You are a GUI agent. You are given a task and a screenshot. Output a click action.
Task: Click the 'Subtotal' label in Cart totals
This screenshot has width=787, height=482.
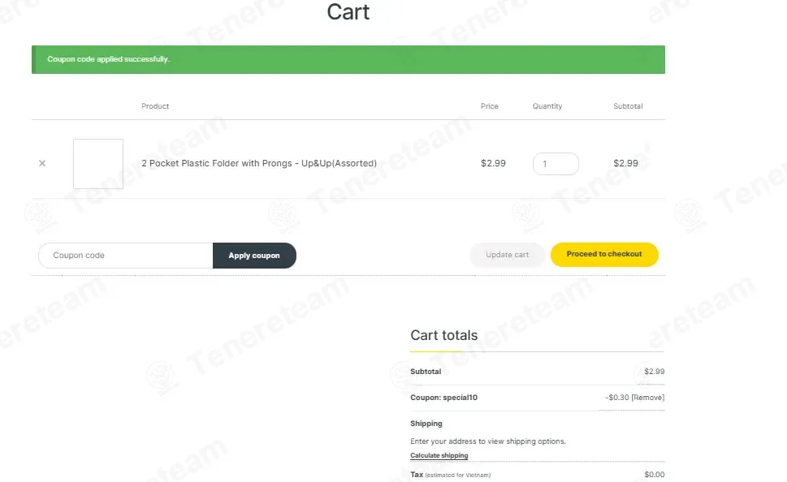[x=426, y=372]
